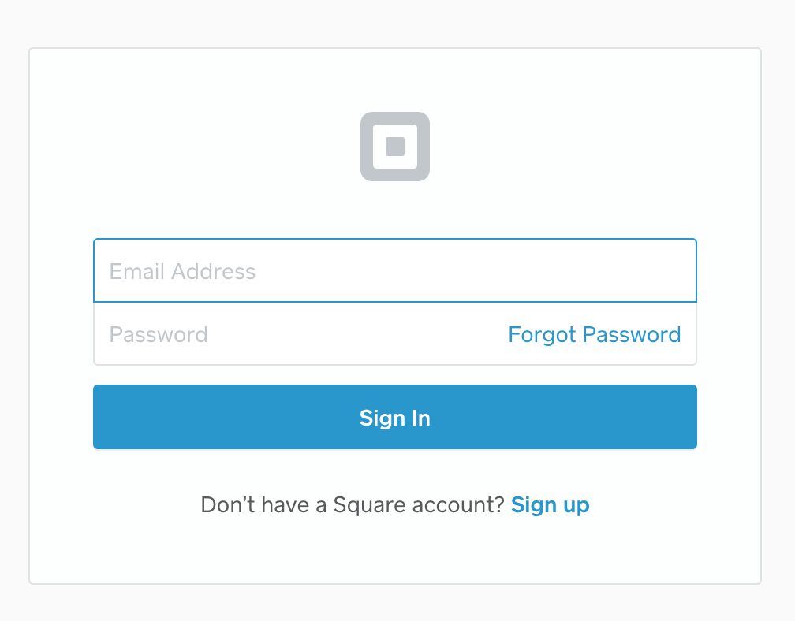Open the Forgot Password link

pos(594,335)
